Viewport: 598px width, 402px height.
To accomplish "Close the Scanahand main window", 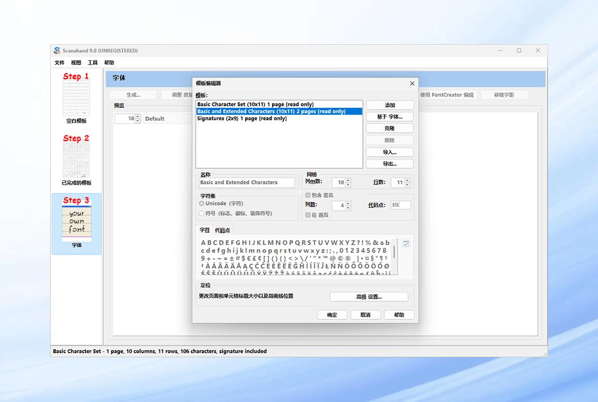I will [538, 51].
